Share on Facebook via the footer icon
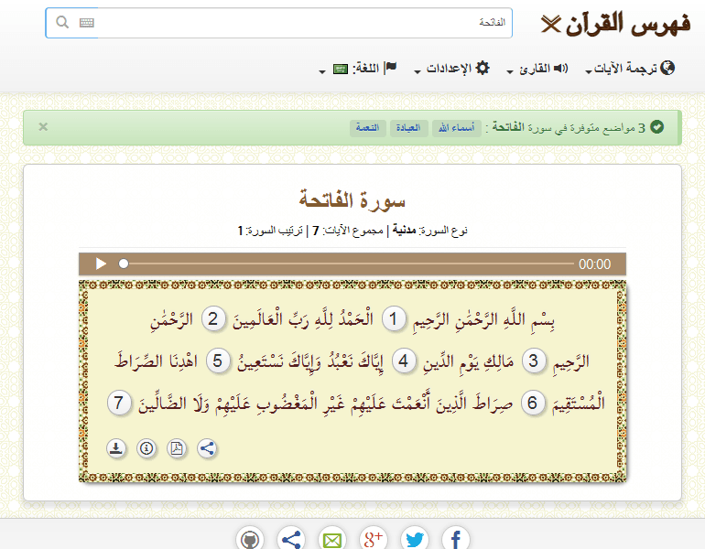The height and width of the screenshot is (549, 705). [456, 539]
